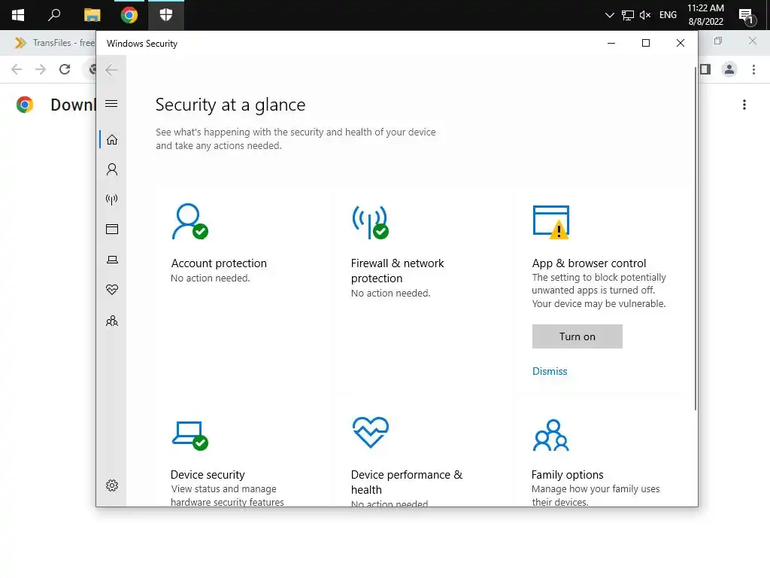Open Firewall & network protection heading

[x=397, y=271]
